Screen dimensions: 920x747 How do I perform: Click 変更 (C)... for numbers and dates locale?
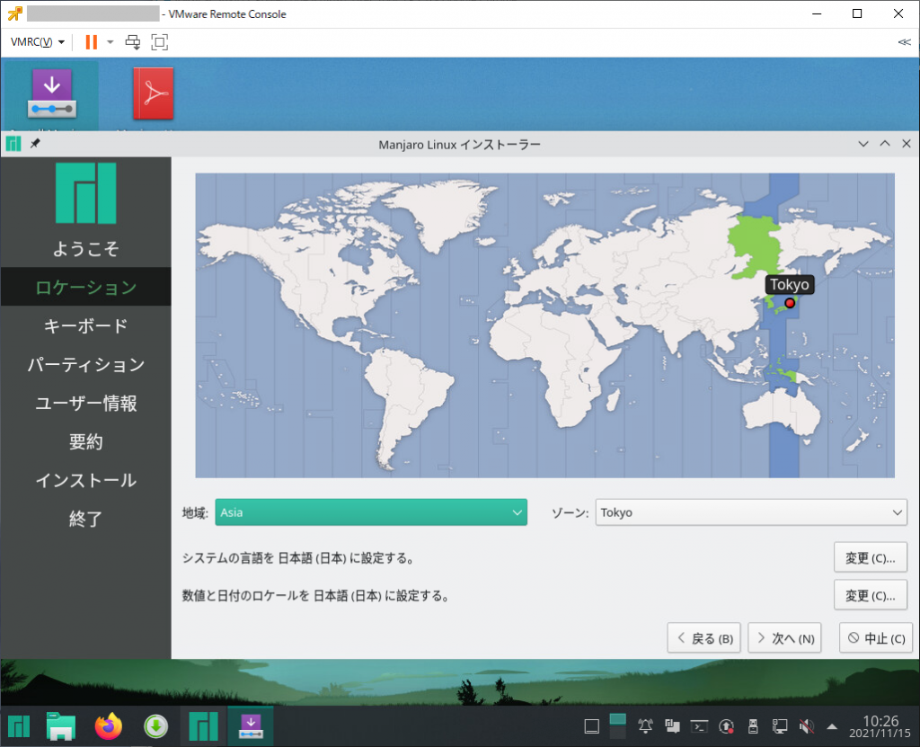click(x=870, y=595)
